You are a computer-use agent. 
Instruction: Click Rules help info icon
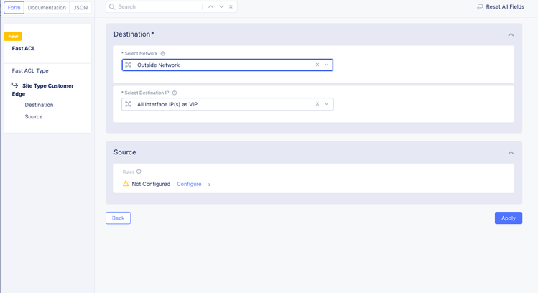[139, 172]
